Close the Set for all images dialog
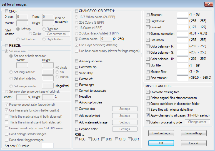This screenshot has height=151, width=215. tap(209, 4)
